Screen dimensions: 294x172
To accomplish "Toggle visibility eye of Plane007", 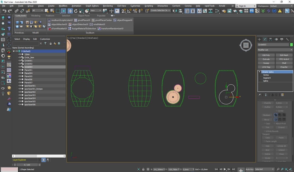I will [20, 82].
